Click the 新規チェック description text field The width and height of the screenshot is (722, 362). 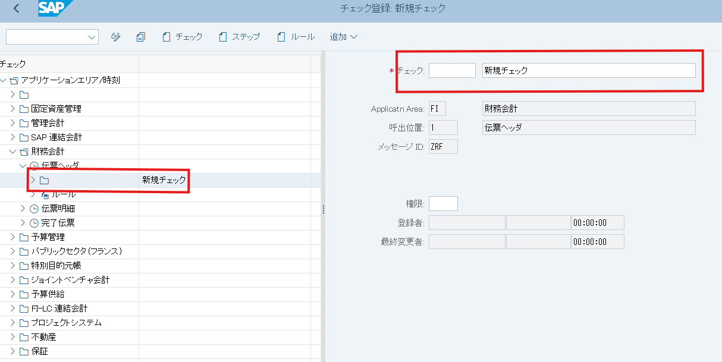[x=588, y=70]
